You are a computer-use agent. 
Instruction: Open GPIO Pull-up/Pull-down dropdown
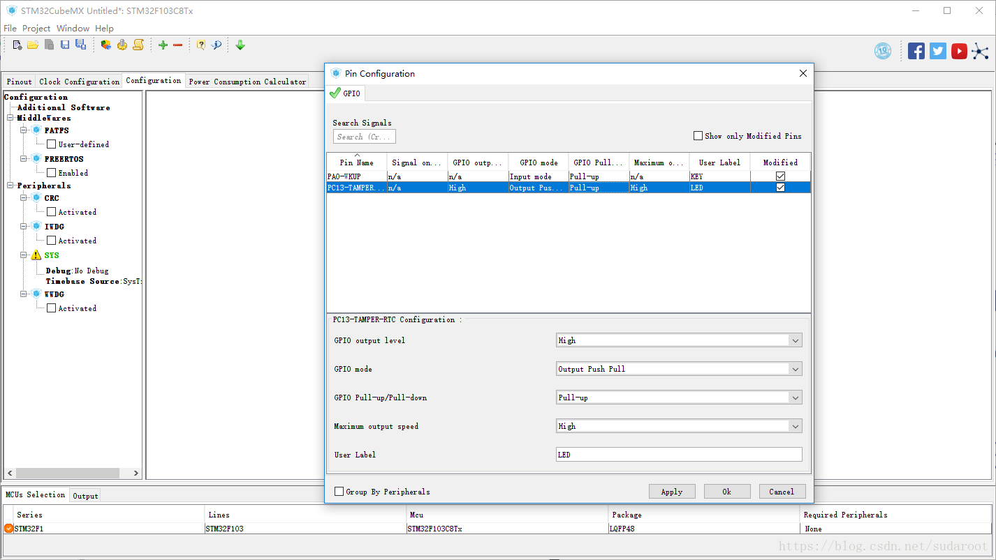795,398
